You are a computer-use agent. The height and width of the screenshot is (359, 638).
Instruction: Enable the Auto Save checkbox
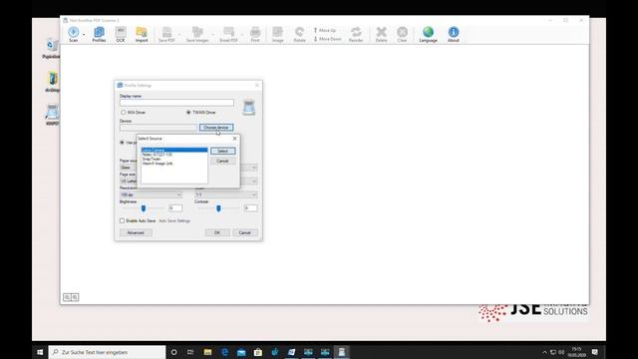122,220
